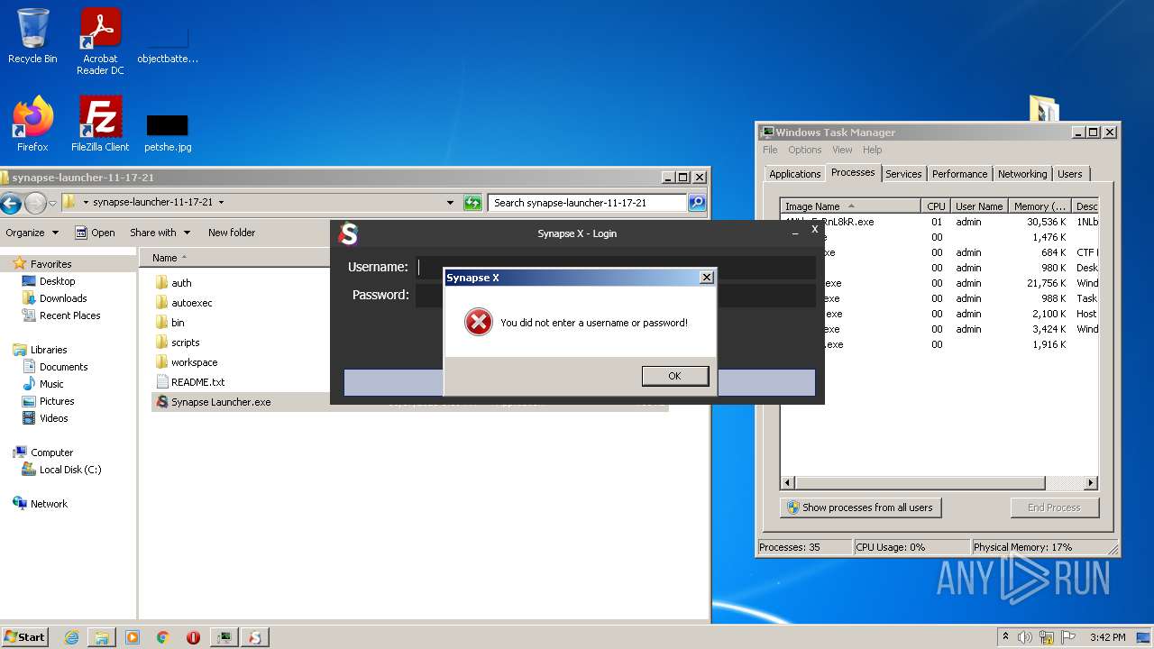Click the volume icon in system tray
This screenshot has width=1154, height=649.
pos(1025,637)
